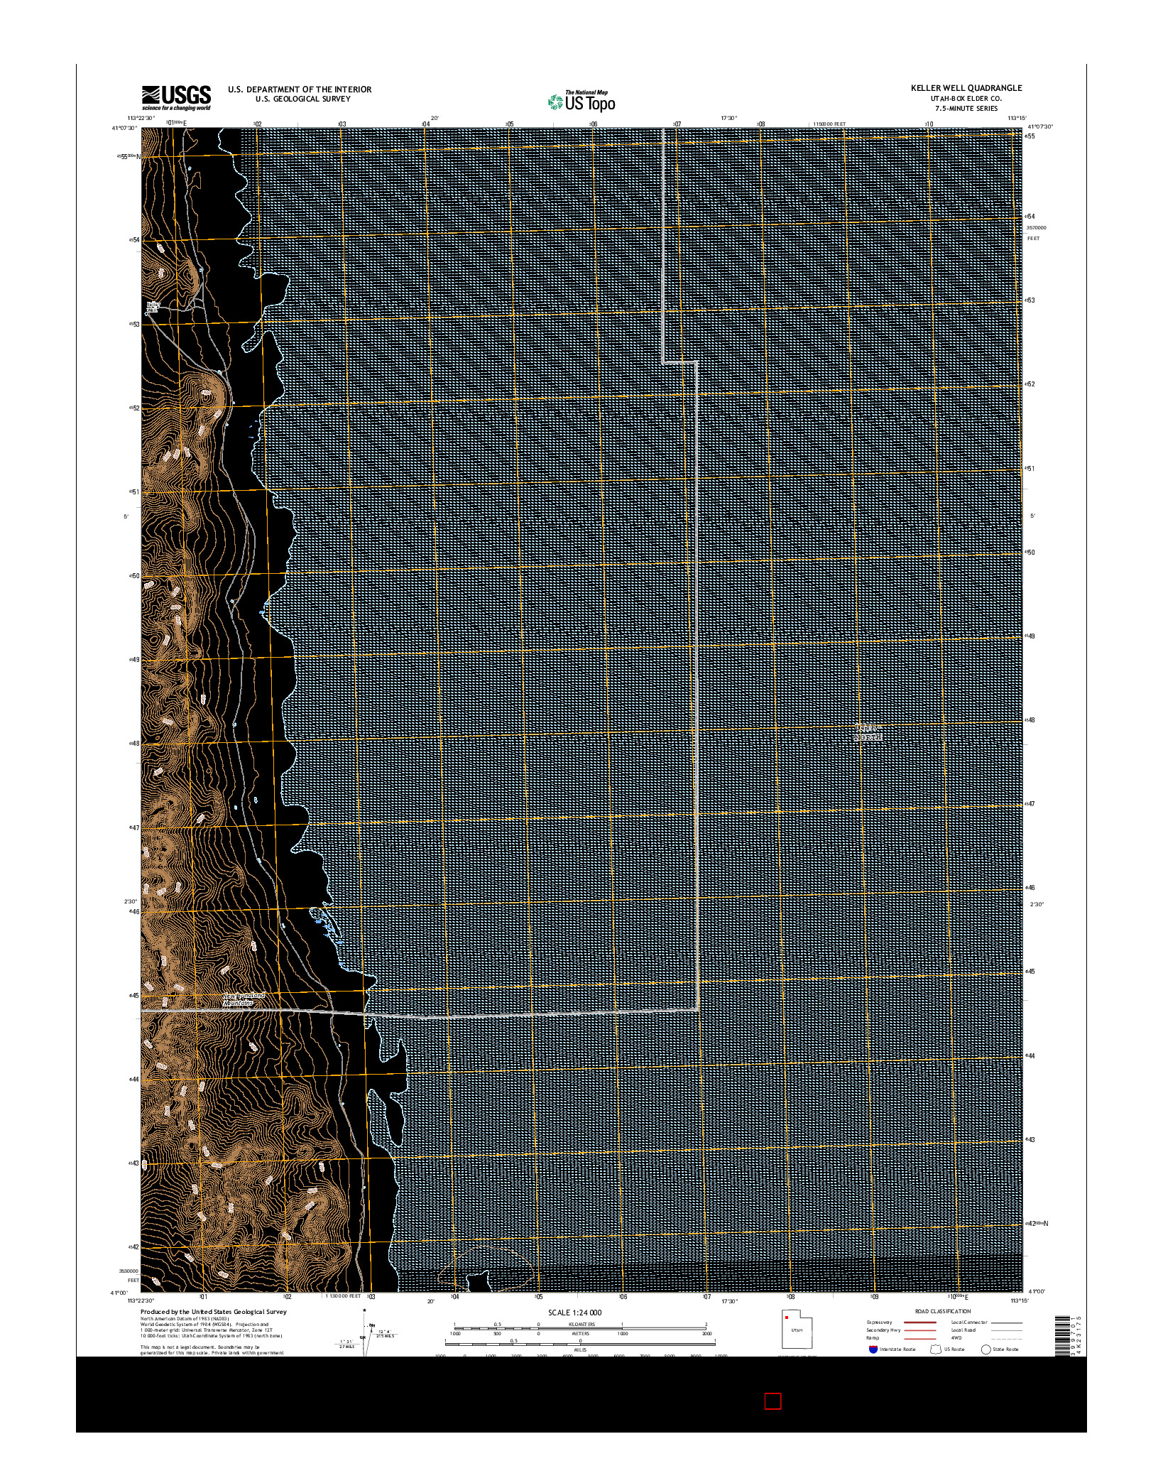Click the Utah state locator map

(797, 1329)
